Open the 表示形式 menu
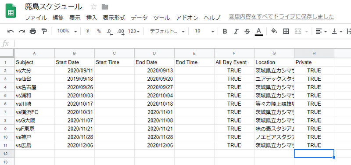 pos(114,18)
